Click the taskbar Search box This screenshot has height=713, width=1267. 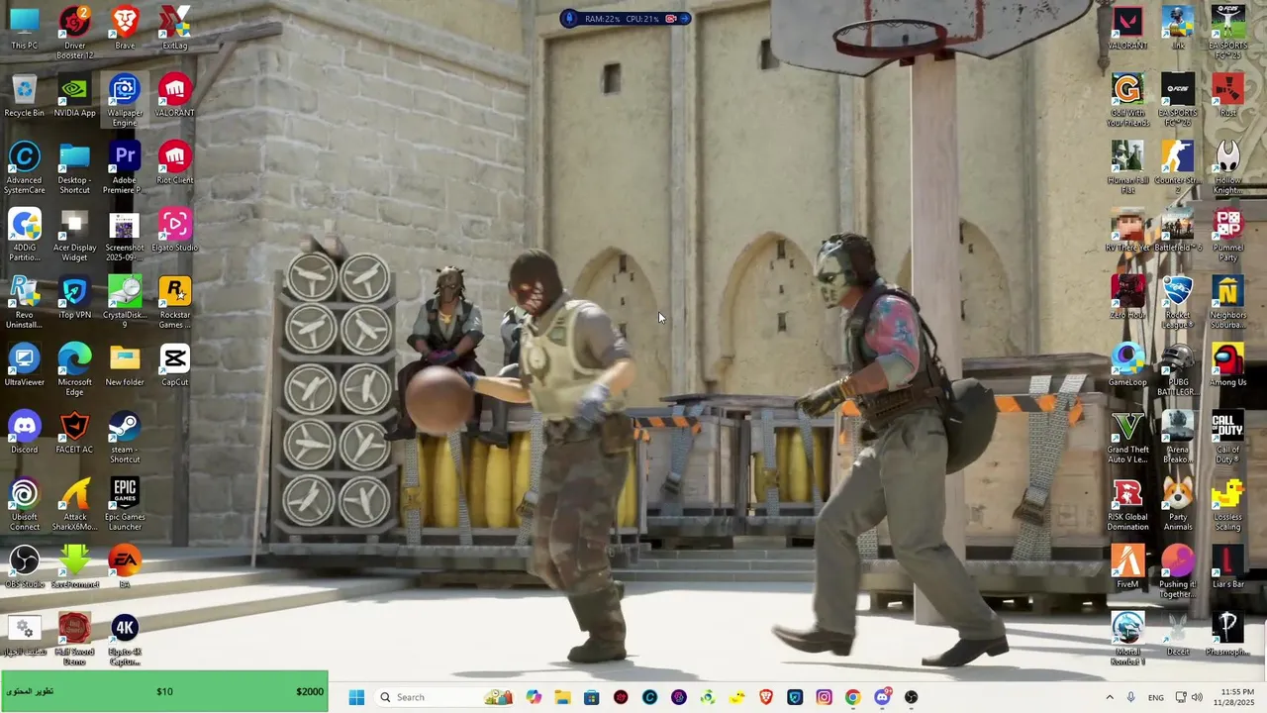click(445, 697)
